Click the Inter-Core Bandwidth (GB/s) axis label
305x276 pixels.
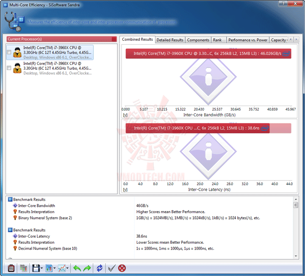(209, 115)
